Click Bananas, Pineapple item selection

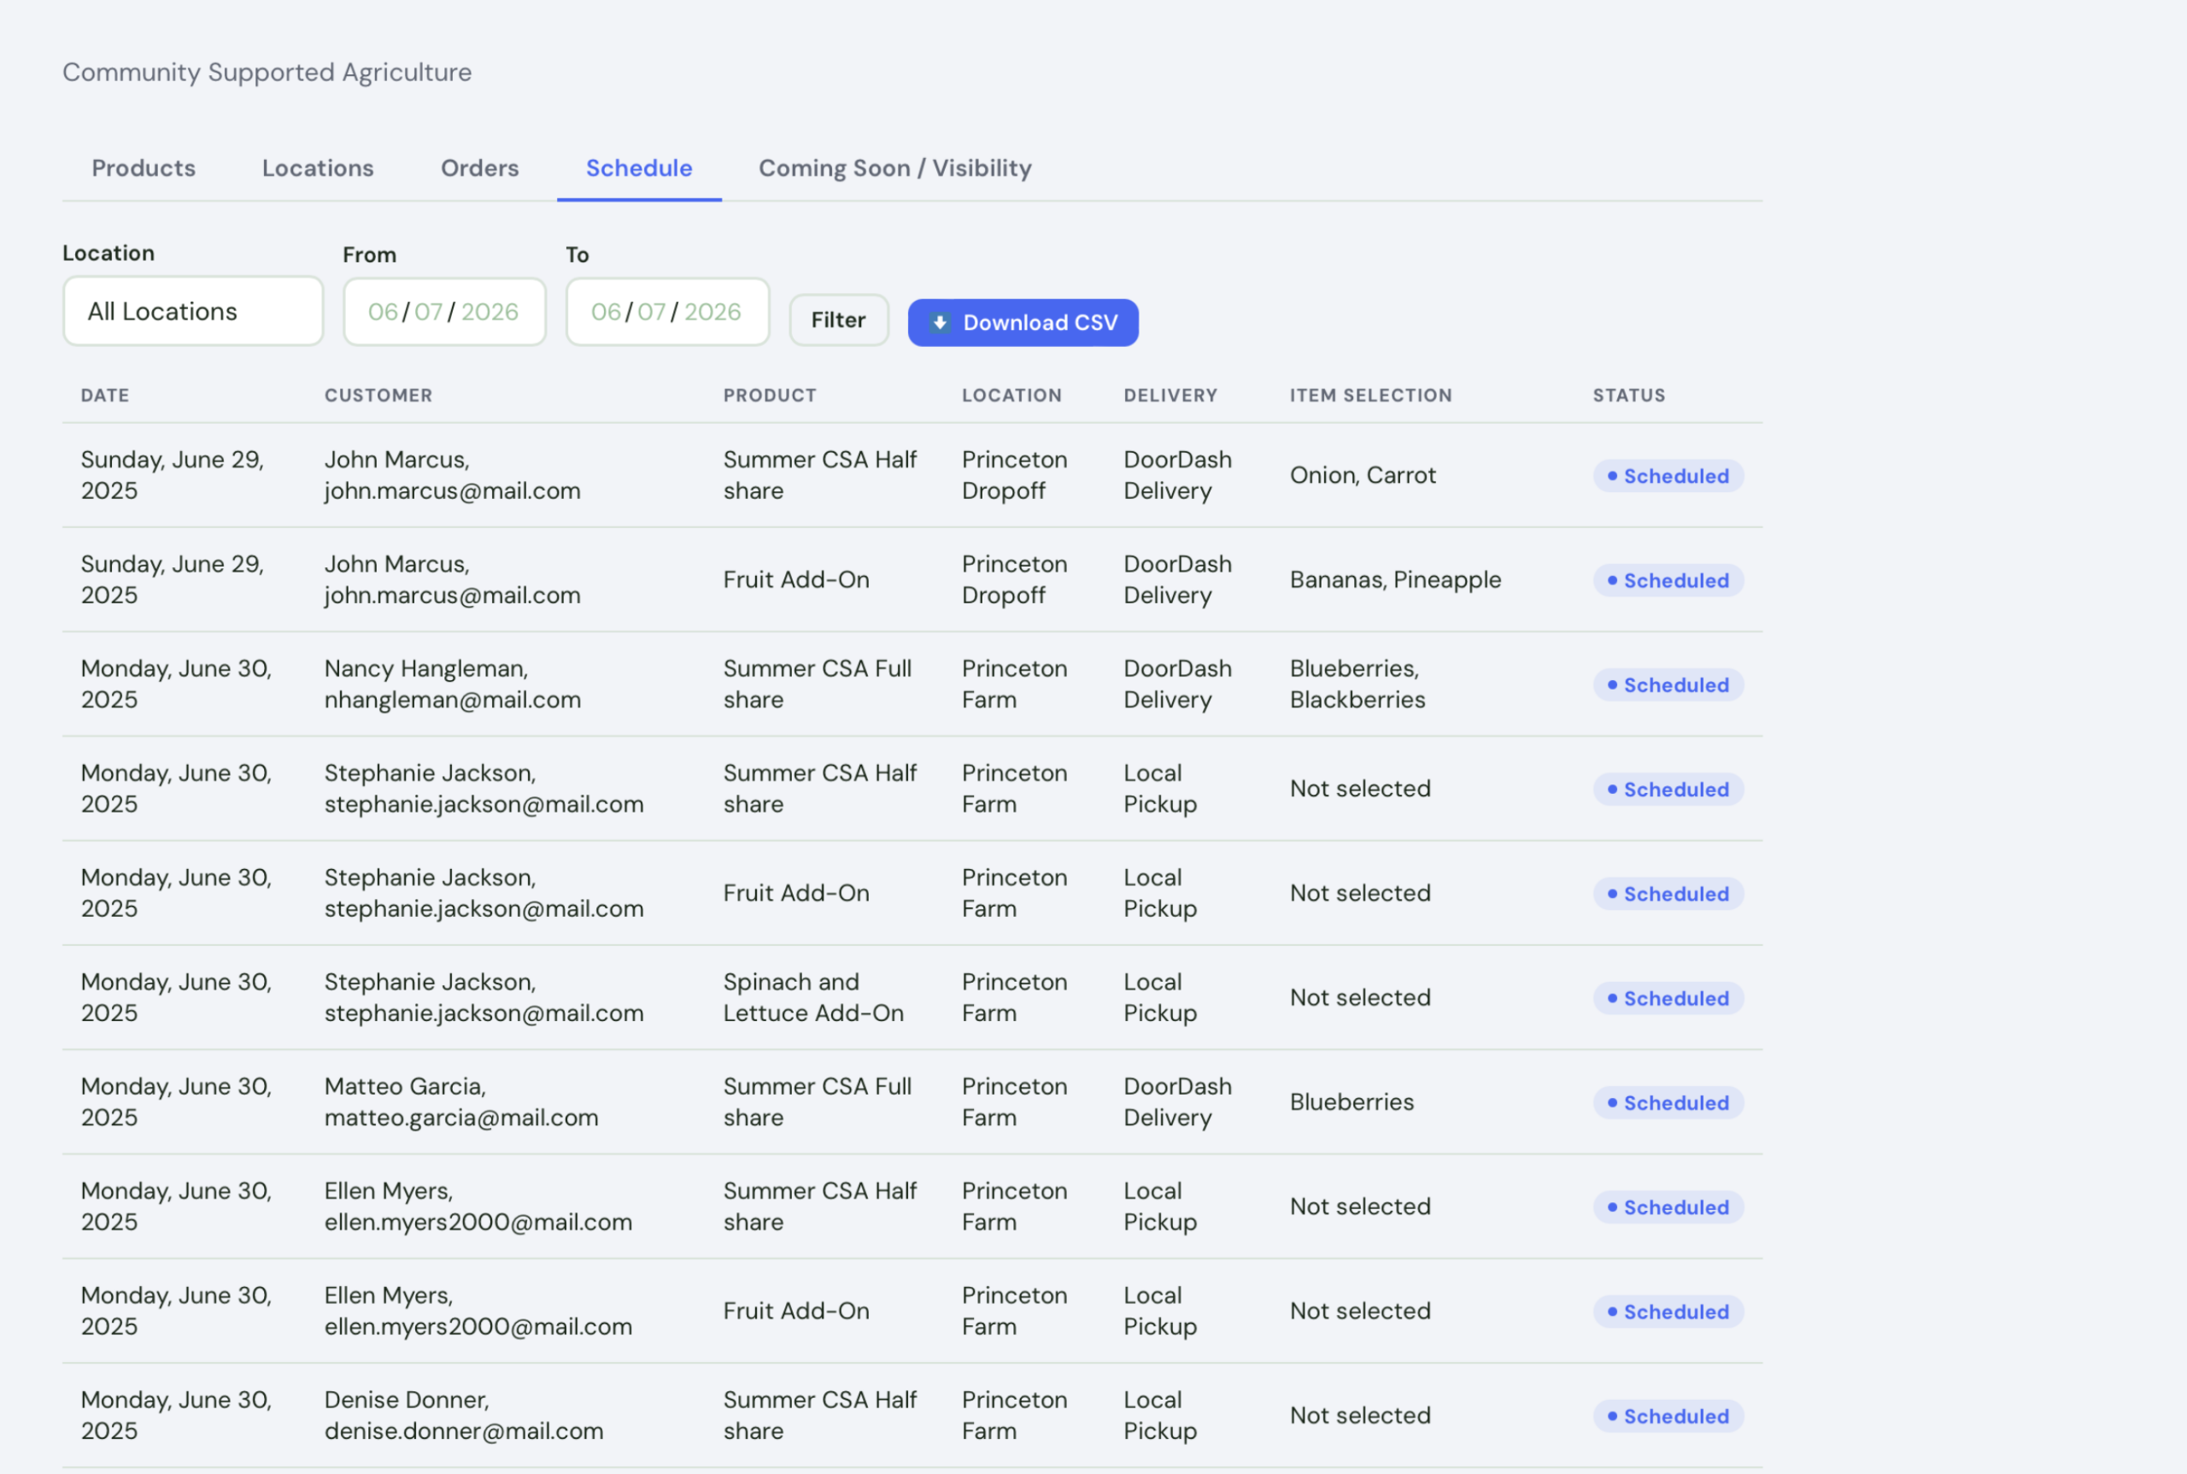(1395, 580)
